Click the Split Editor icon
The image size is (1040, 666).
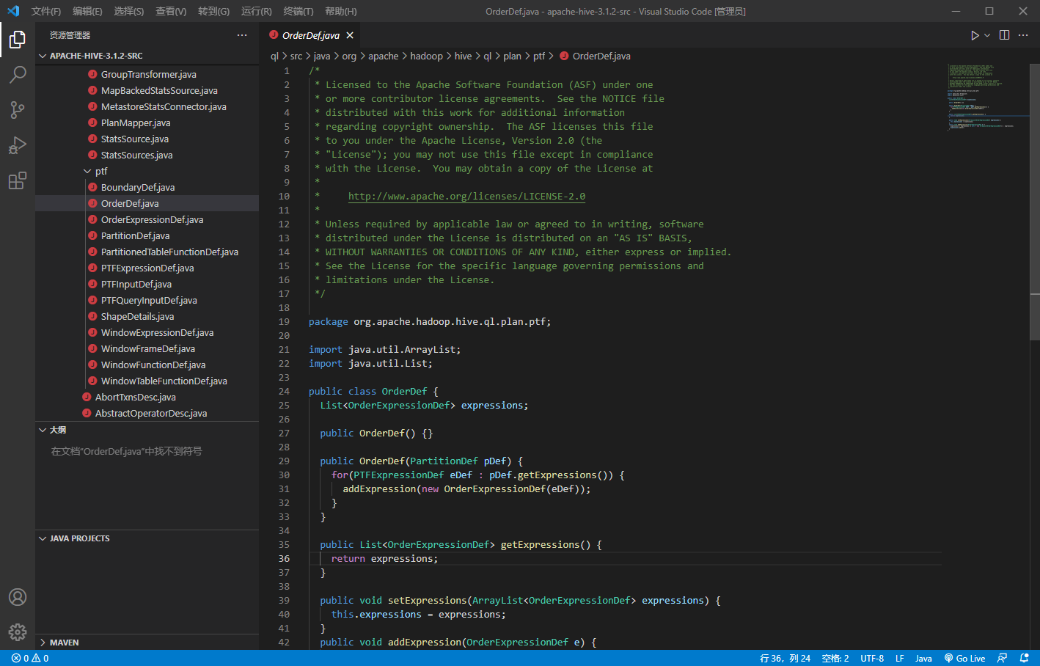[1004, 35]
